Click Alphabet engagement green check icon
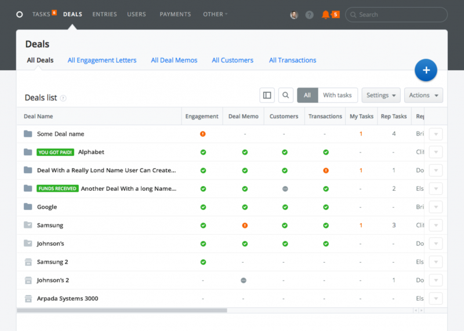Viewport: 464px width, 331px height. tap(203, 152)
